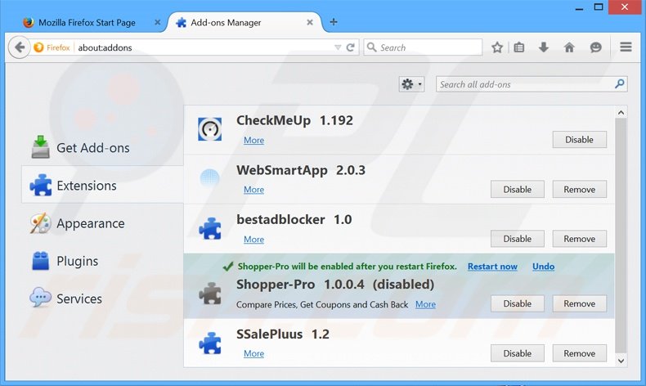646x386 pixels.
Task: Click the WebSmartApp globe icon
Action: [x=209, y=178]
